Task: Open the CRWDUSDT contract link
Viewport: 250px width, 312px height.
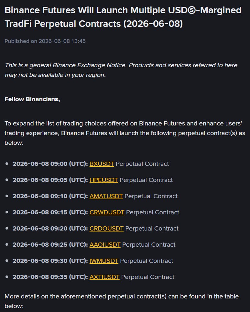Action: (x=107, y=212)
